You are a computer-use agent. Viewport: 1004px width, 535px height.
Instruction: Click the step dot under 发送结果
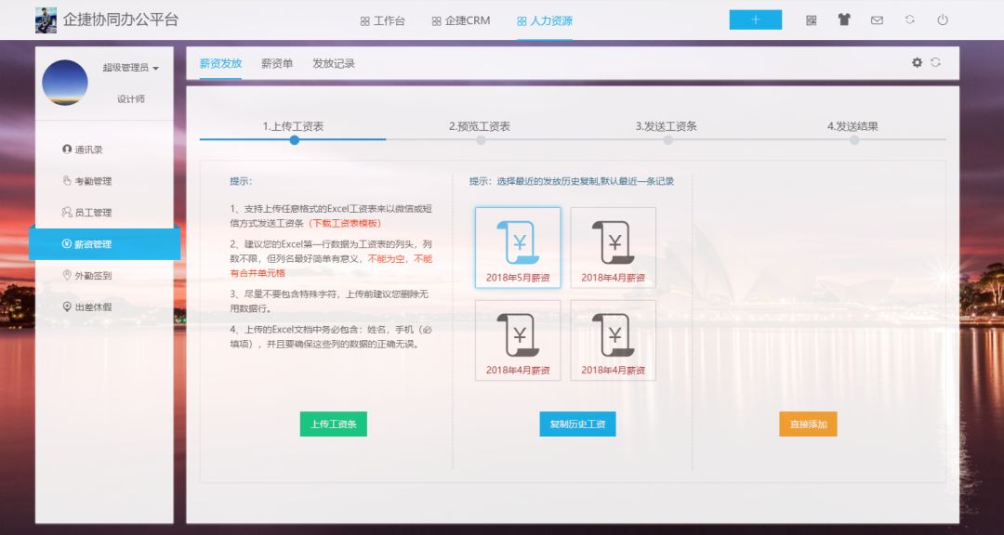click(x=854, y=139)
